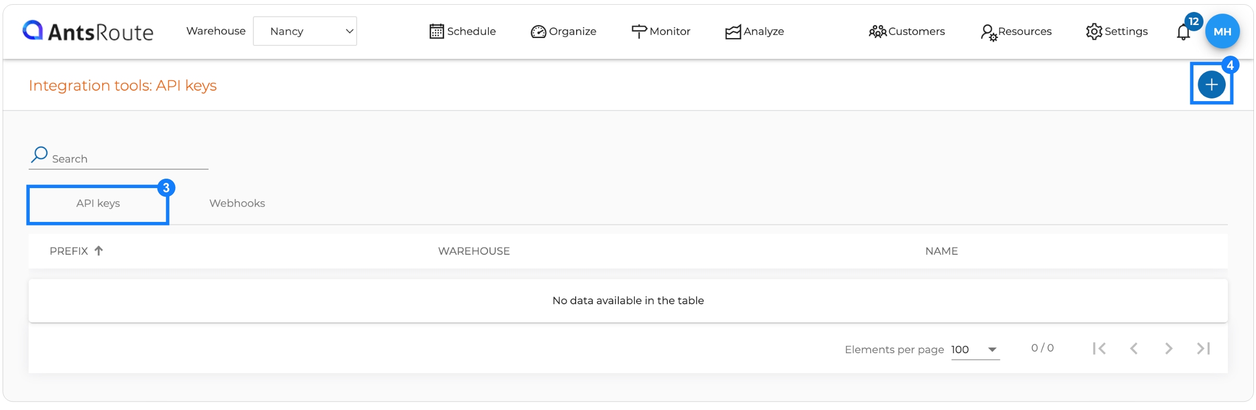Image resolution: width=1256 pixels, height=410 pixels.
Task: Click the Customers people icon
Action: tap(877, 32)
